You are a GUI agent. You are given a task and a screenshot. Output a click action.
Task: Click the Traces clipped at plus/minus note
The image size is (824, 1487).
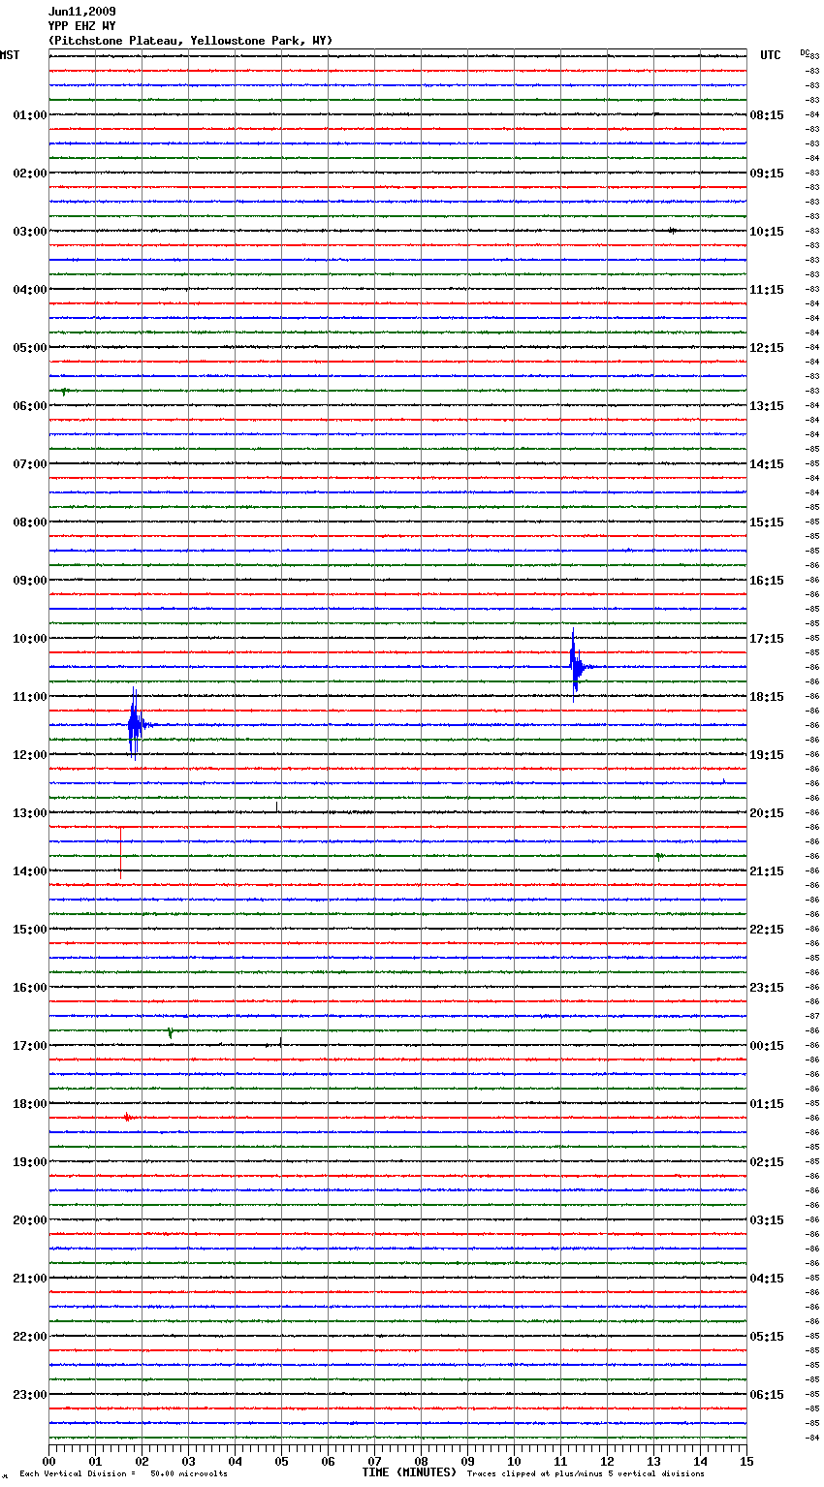pyautogui.click(x=586, y=1473)
